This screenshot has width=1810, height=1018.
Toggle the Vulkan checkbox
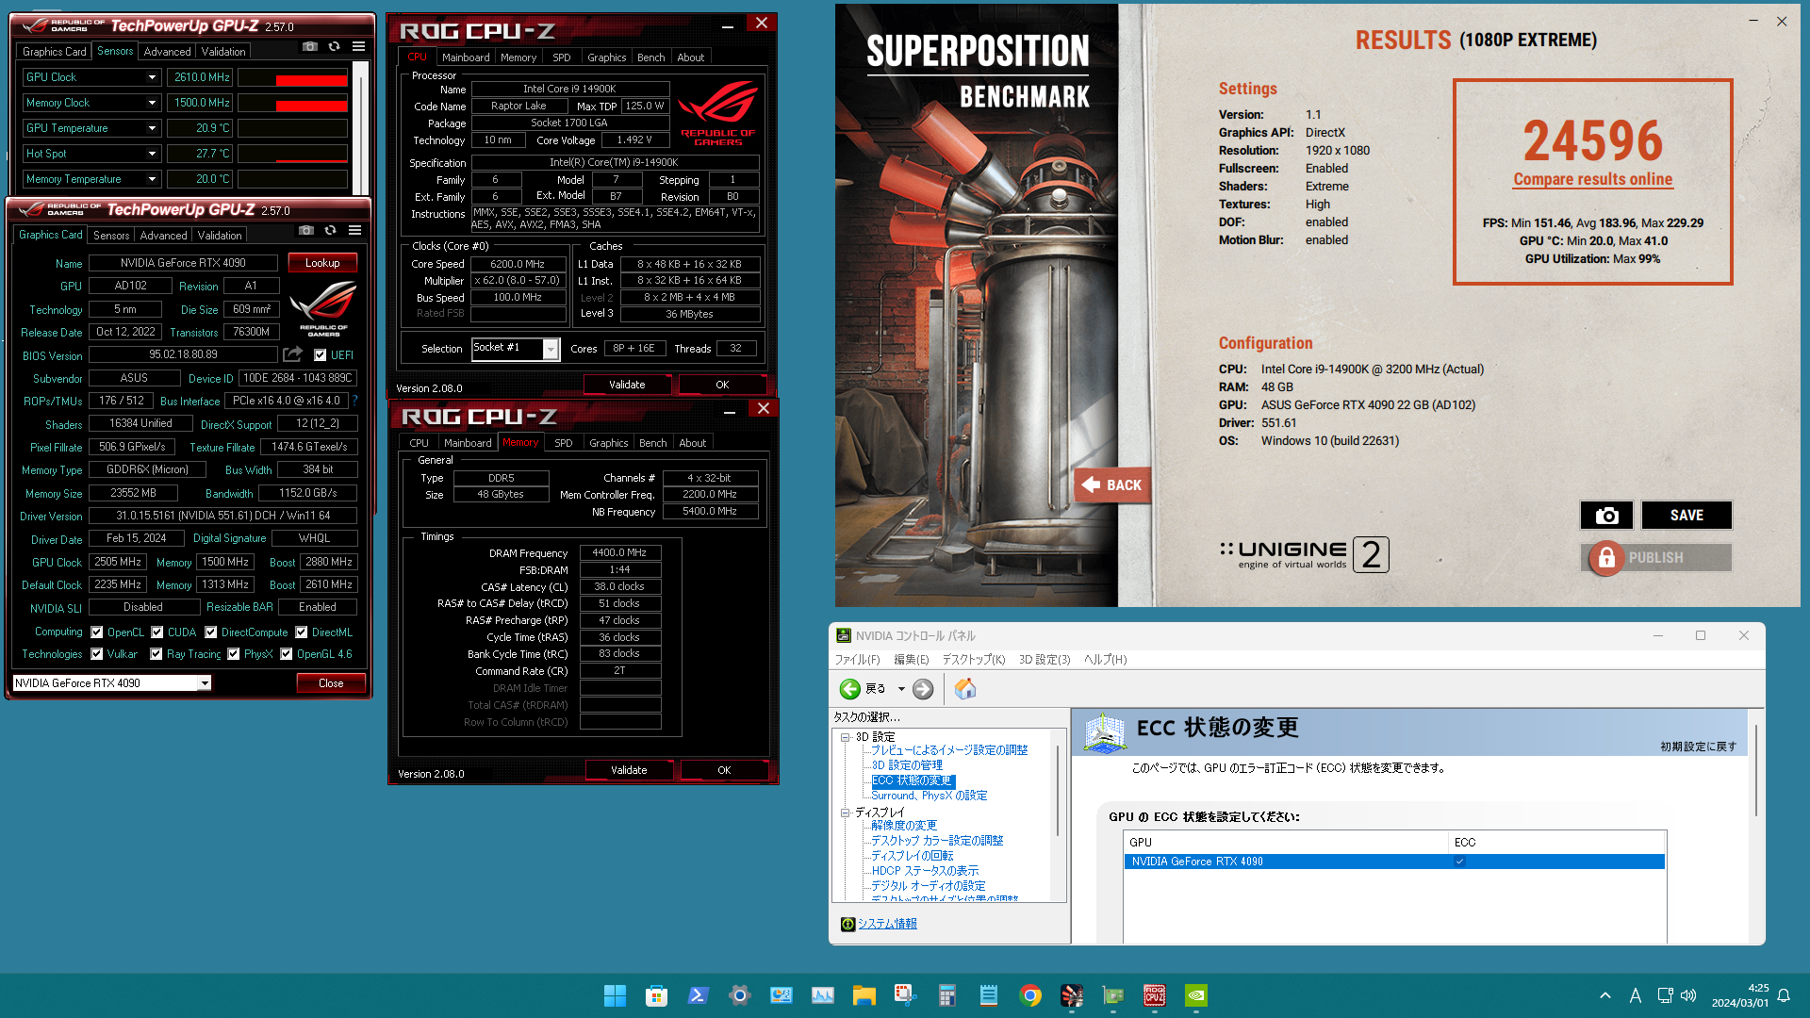[x=96, y=654]
